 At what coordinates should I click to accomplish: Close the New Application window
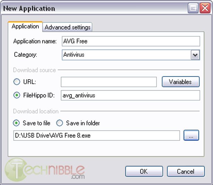pyautogui.click(x=205, y=8)
